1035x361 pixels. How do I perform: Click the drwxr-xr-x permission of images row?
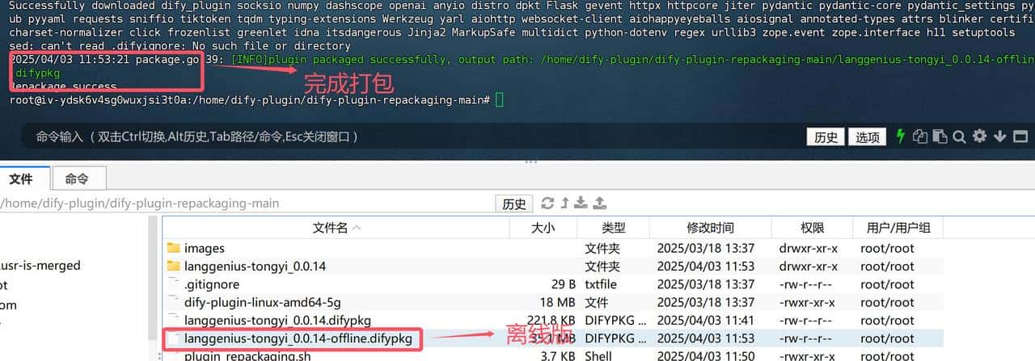[809, 248]
